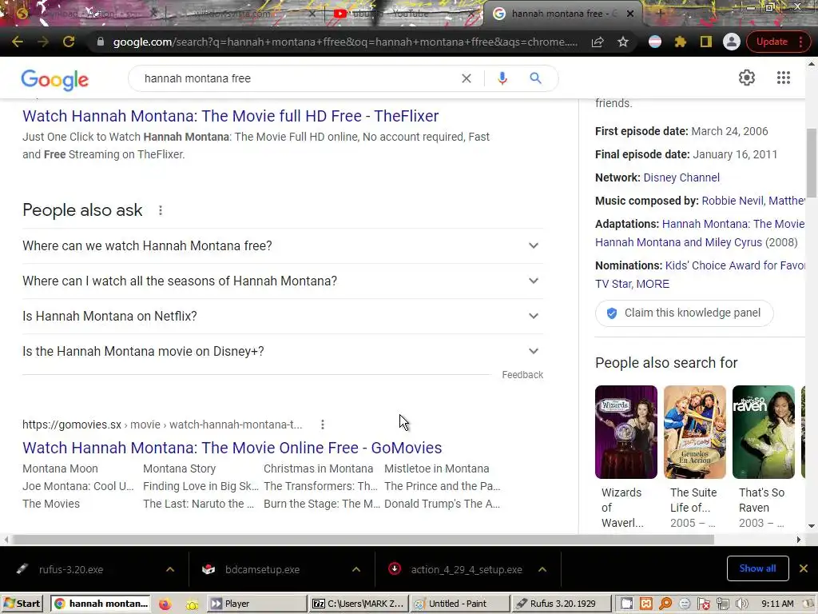Screen dimensions: 818x614
Task: Click the Feedback link under People also ask
Action: (522, 375)
